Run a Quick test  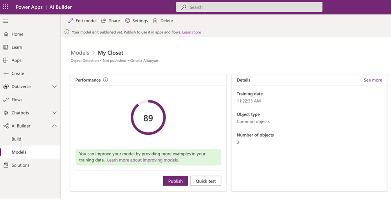tap(206, 181)
